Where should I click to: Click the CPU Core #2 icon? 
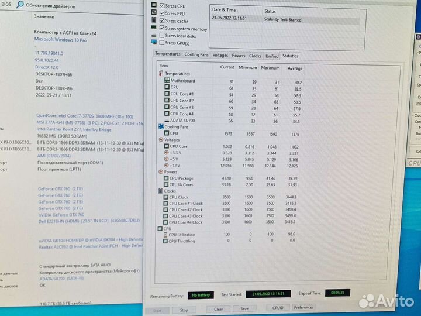pyautogui.click(x=167, y=100)
